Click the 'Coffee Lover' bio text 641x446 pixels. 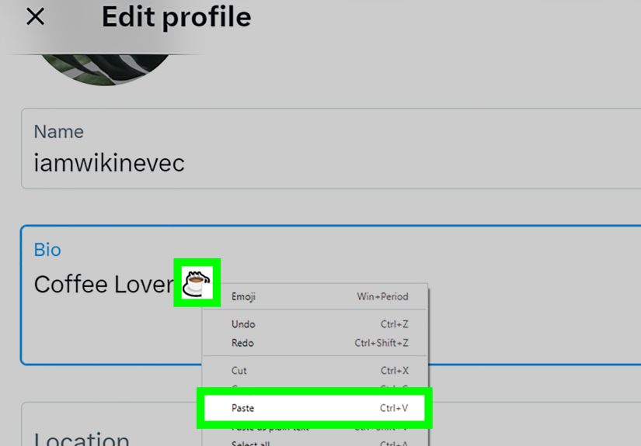104,285
